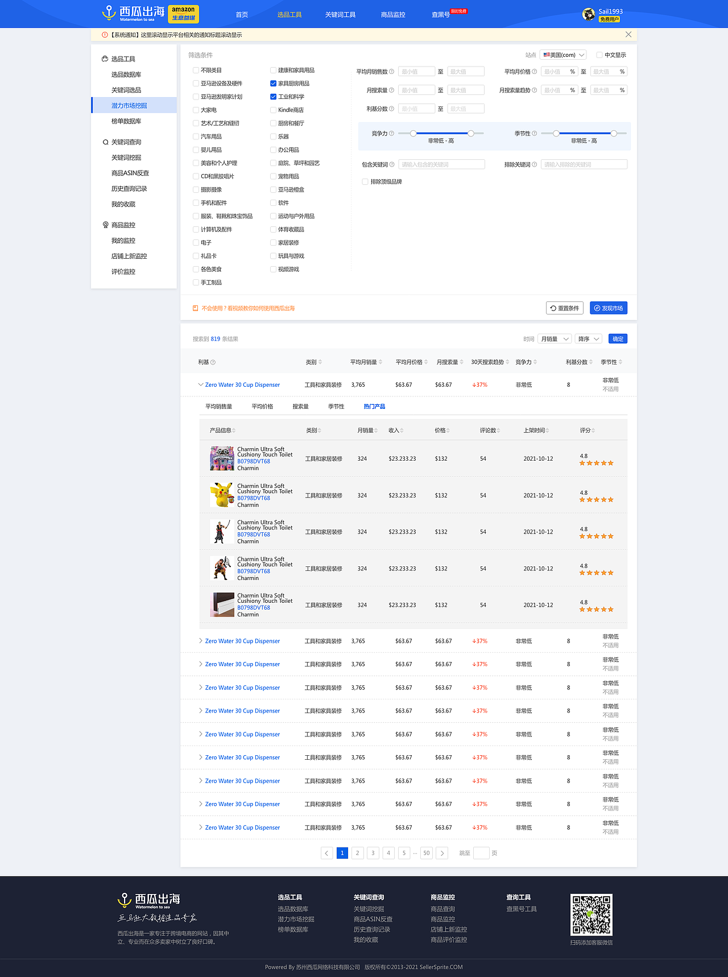Screen dimensions: 728x977
Task: Enable the 中文显示 checkbox
Action: click(599, 55)
